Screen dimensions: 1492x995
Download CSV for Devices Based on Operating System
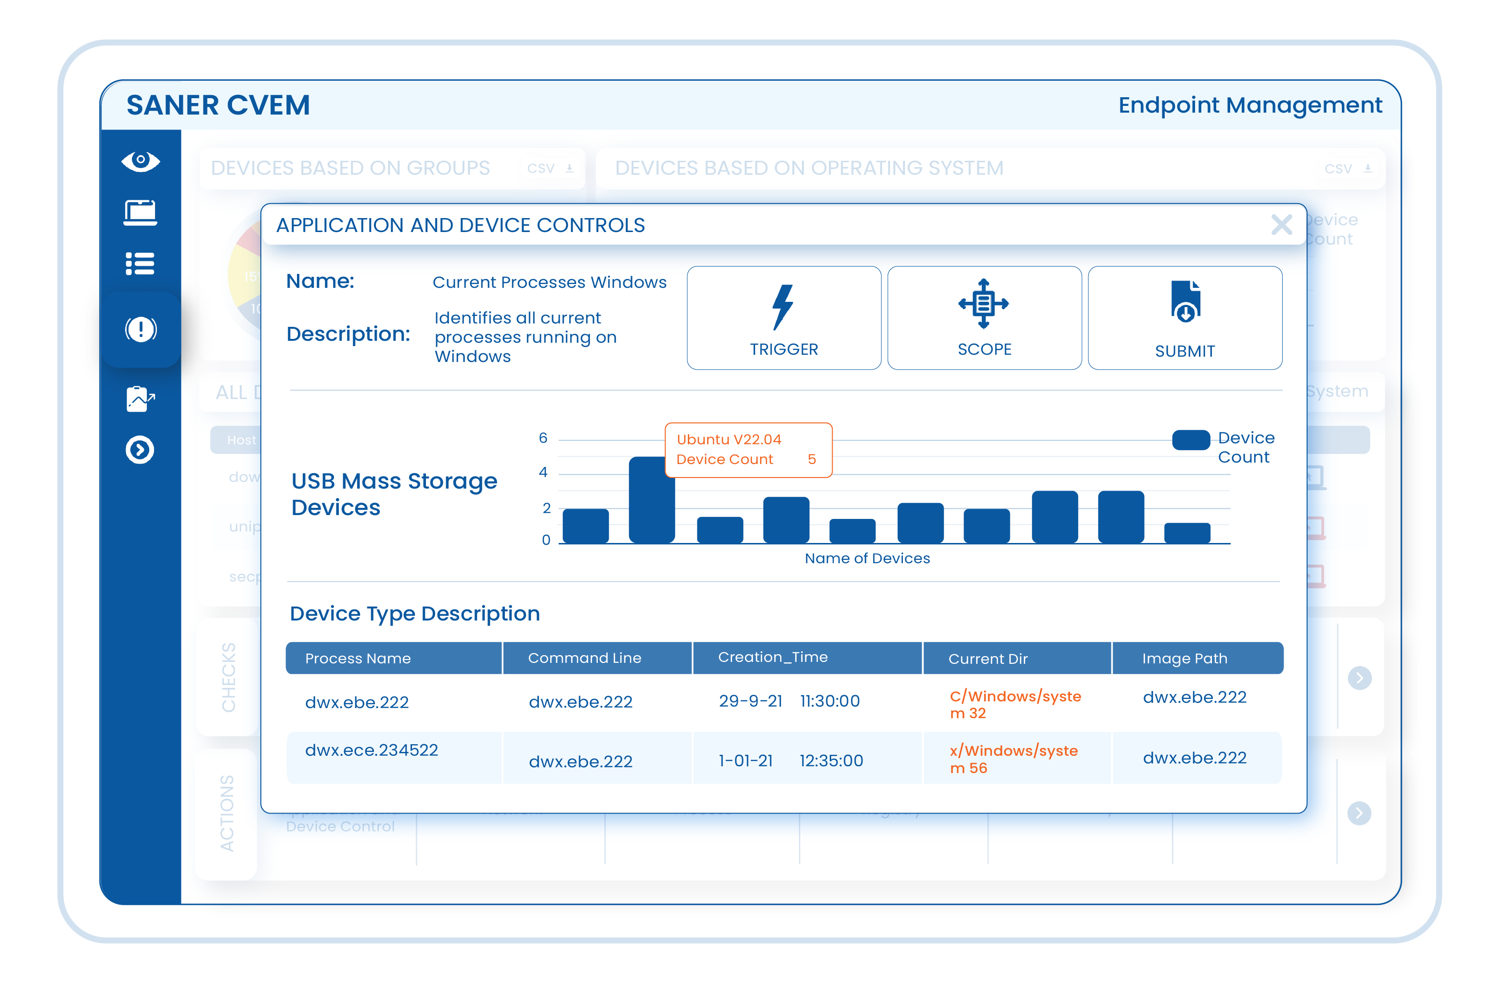coord(1348,168)
